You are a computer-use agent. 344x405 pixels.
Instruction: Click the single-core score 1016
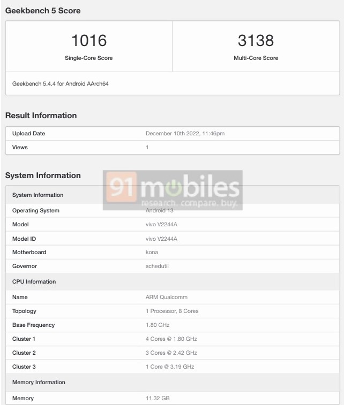pyautogui.click(x=89, y=41)
